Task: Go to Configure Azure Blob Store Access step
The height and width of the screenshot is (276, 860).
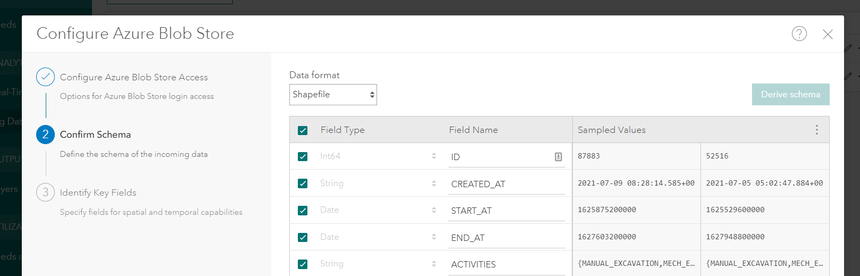Action: pyautogui.click(x=133, y=77)
